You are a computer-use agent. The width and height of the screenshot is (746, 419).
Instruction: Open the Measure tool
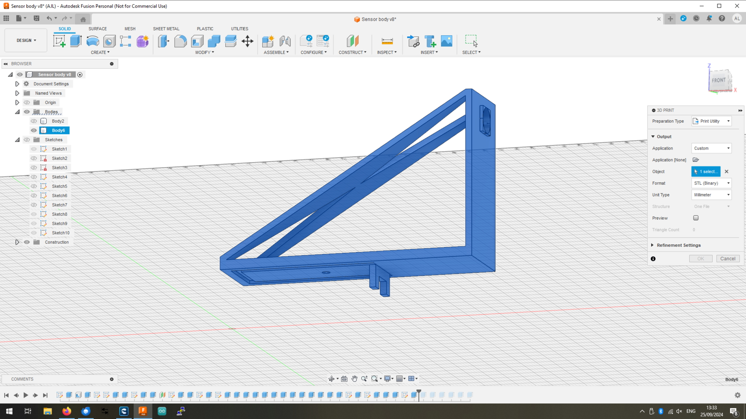tap(387, 41)
